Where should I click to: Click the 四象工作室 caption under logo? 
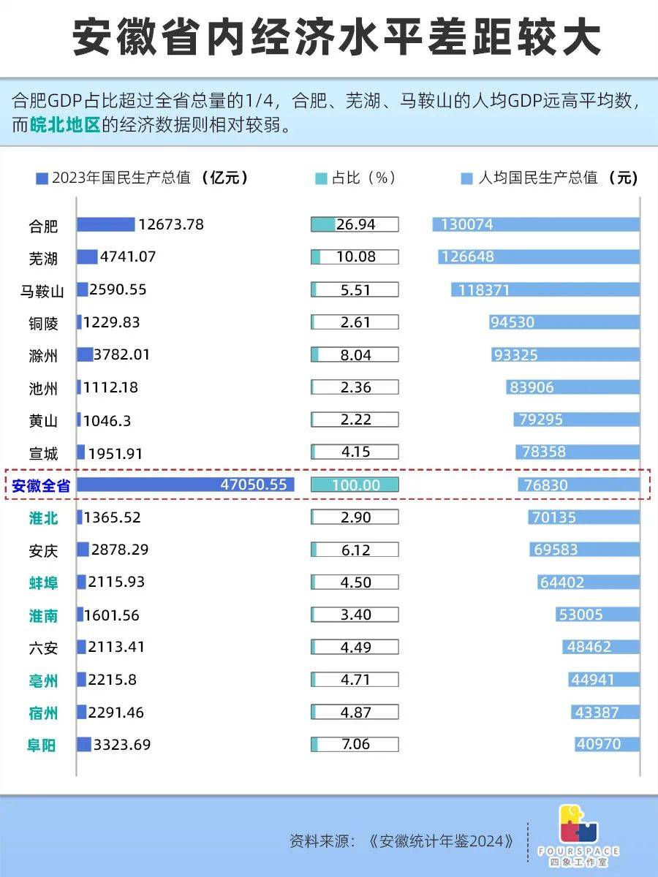coord(578,862)
